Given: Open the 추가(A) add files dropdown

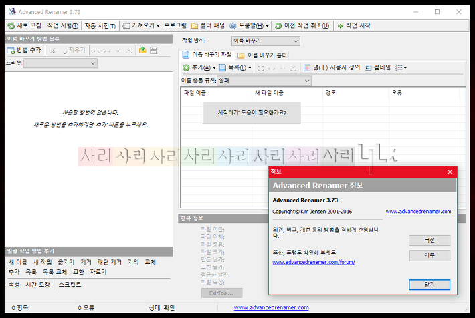Looking at the screenshot, I should (199, 67).
